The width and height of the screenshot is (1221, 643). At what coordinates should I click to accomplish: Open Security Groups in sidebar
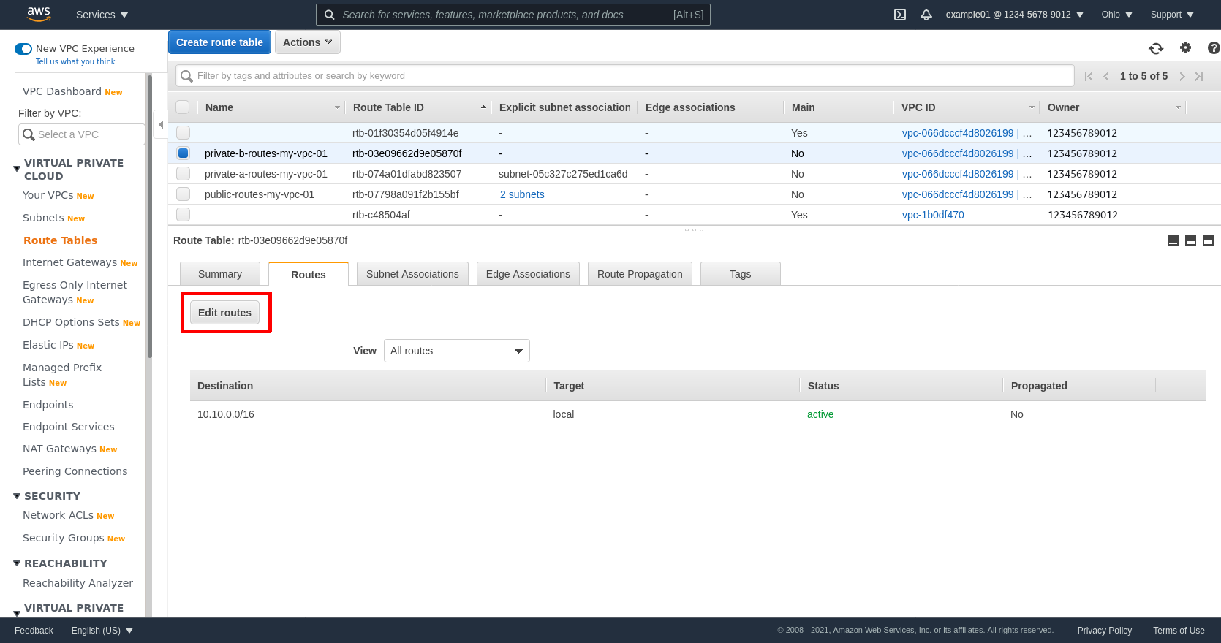point(64,538)
